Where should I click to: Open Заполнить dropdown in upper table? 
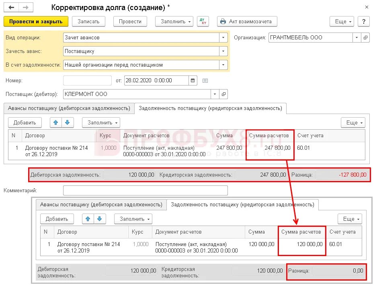pyautogui.click(x=101, y=122)
